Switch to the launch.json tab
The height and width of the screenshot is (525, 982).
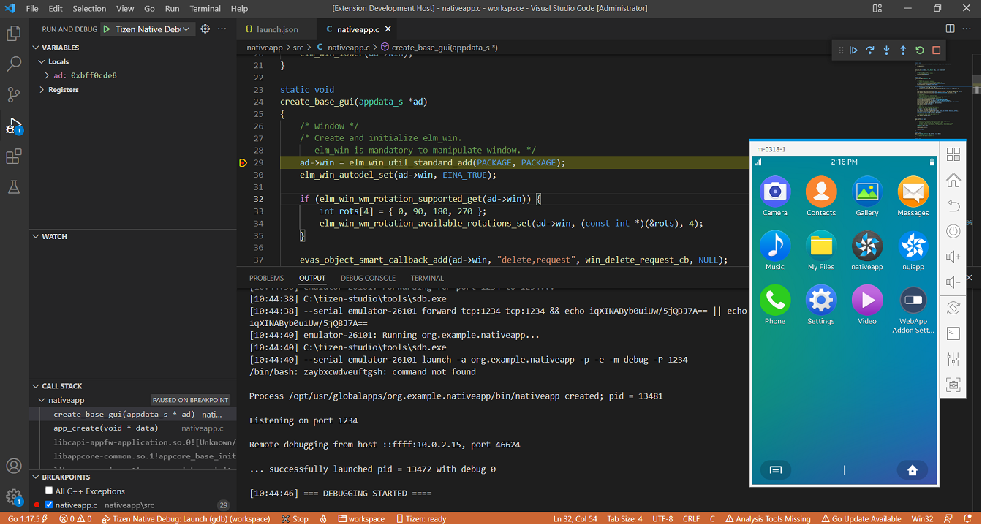click(x=276, y=29)
